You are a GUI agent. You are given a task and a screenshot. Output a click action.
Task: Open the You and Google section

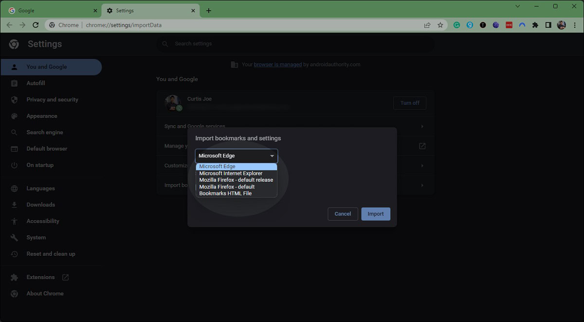(x=51, y=67)
